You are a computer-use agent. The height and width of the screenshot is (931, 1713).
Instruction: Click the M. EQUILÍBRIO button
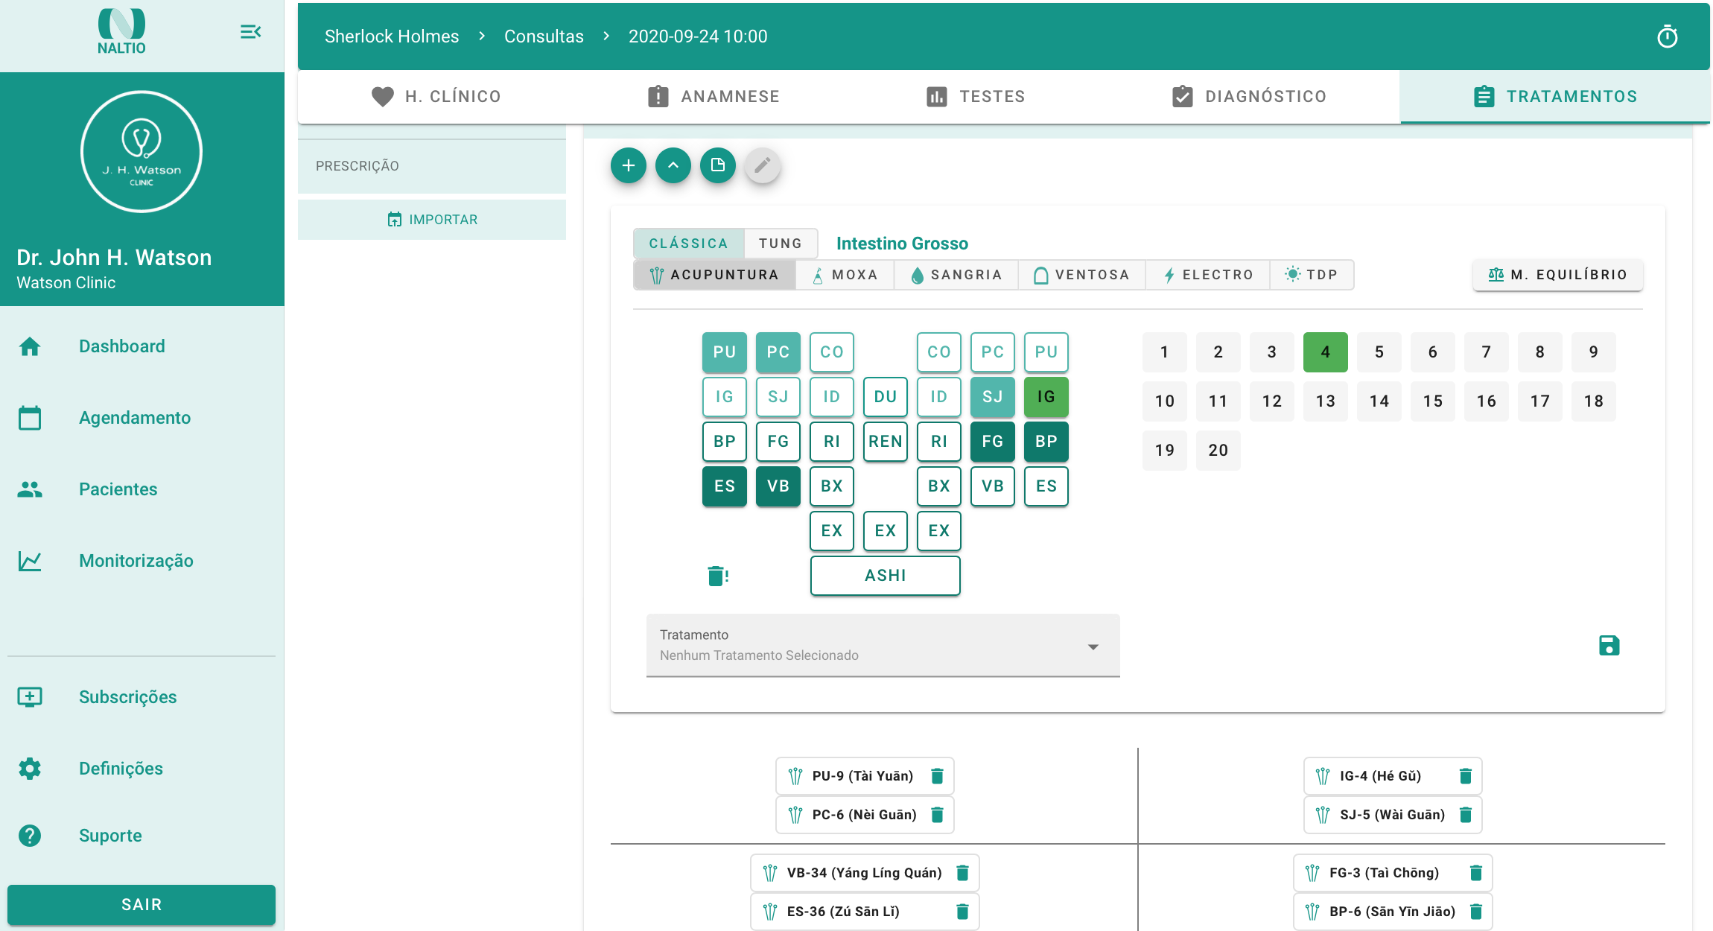pos(1557,275)
